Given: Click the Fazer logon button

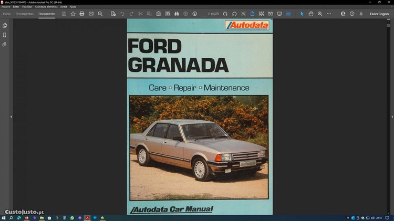Looking at the screenshot, I should 379,14.
